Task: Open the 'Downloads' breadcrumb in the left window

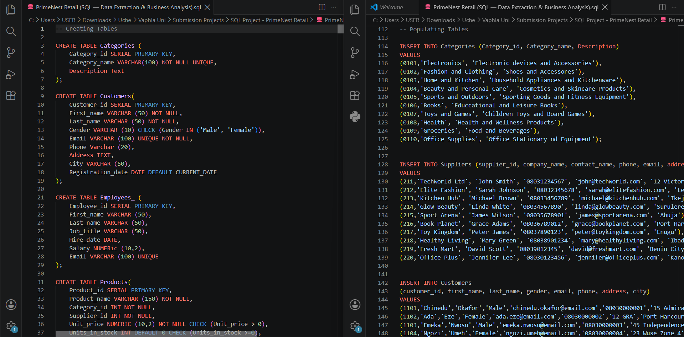Action: click(x=97, y=20)
